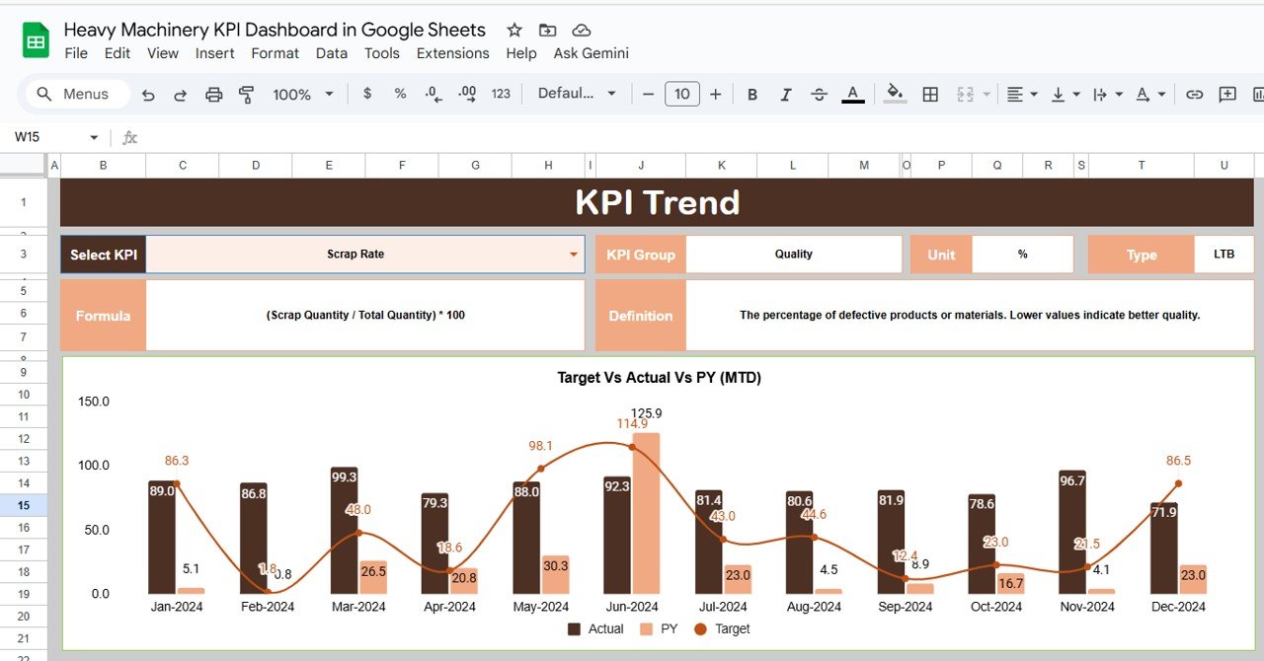Toggle italic formatting
1264x661 pixels.
click(785, 94)
